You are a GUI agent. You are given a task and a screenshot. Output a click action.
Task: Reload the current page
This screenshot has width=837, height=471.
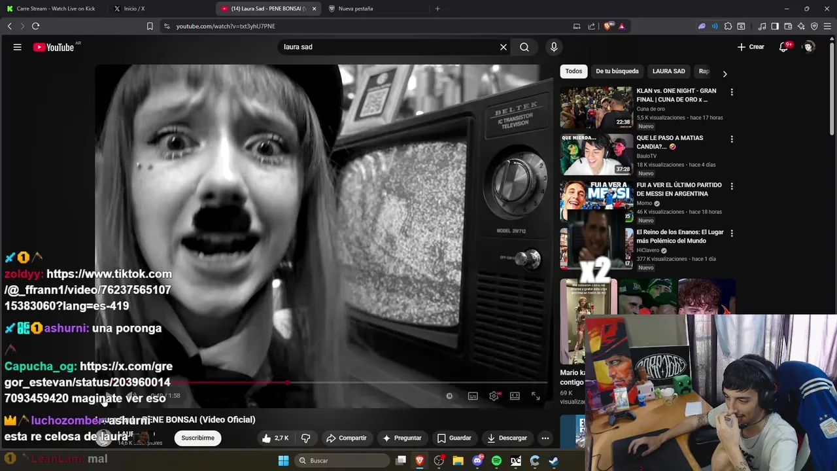[35, 26]
